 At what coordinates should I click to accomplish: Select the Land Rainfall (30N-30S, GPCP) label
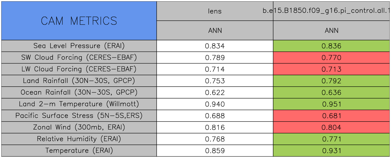pyautogui.click(x=79, y=81)
